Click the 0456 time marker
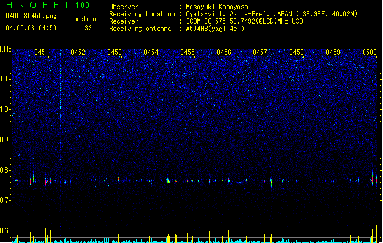The width and height of the screenshot is (383, 243). [x=224, y=52]
